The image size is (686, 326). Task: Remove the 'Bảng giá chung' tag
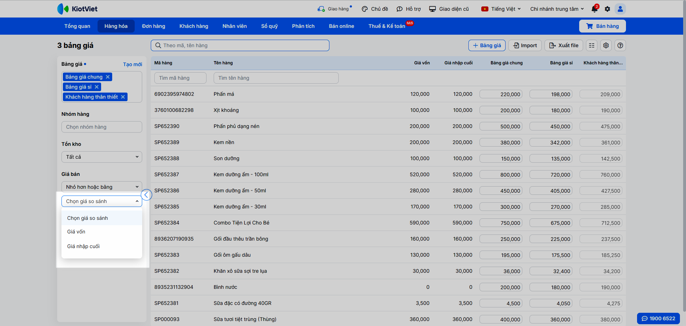(x=108, y=77)
